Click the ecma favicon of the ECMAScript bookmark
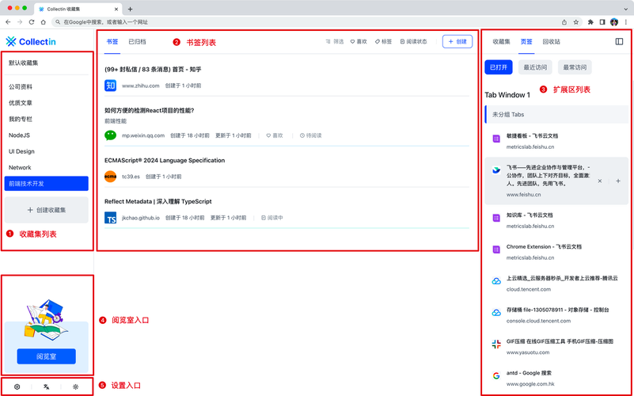634x396 pixels. click(110, 177)
